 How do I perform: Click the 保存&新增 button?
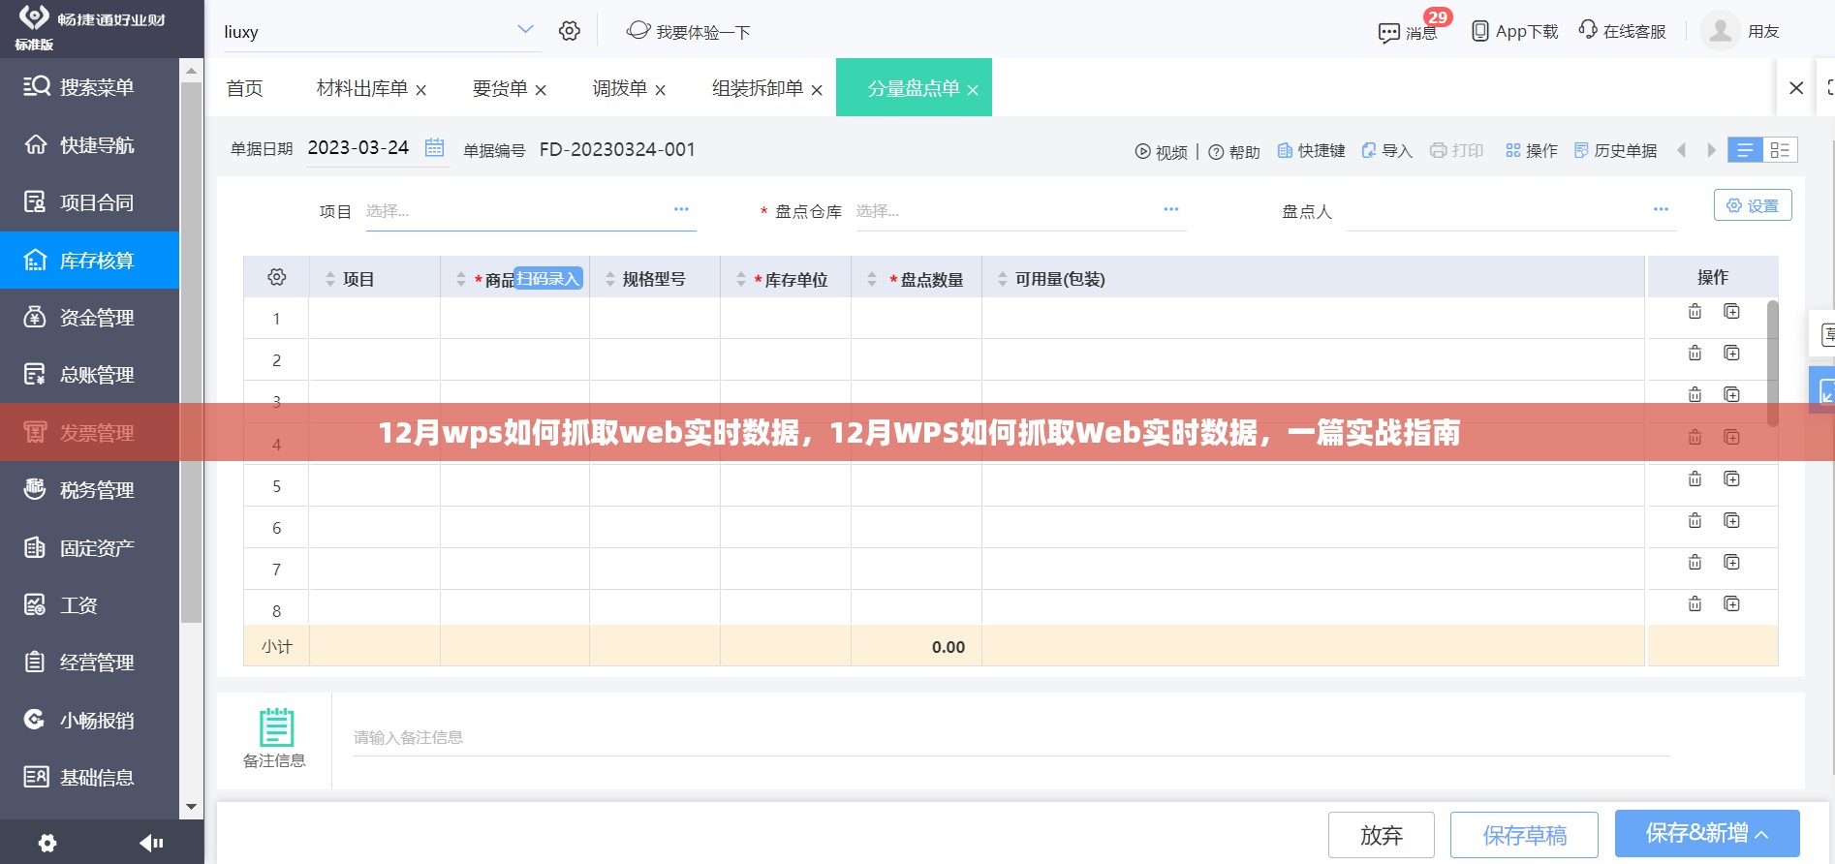click(1707, 833)
